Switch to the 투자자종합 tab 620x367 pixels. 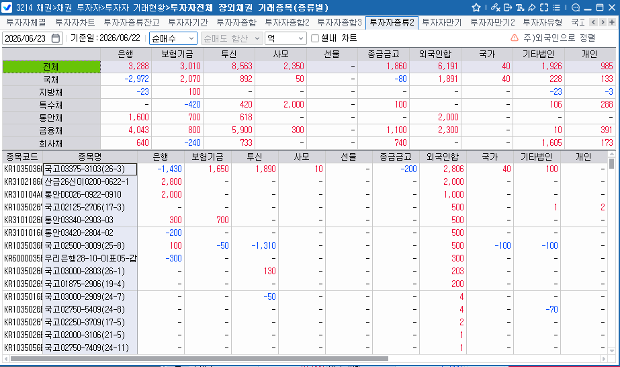236,23
